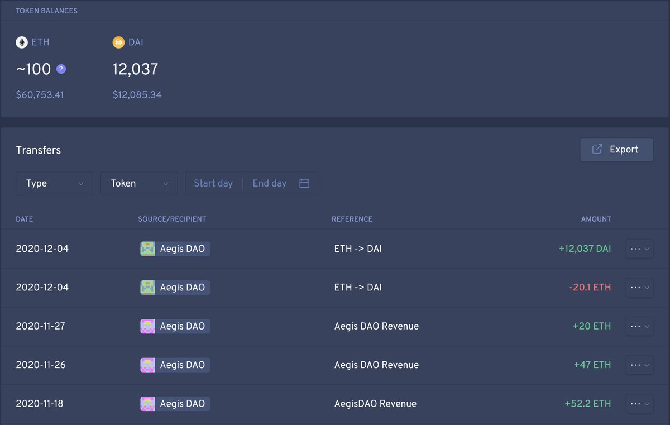Click the 12,037 DAI balance
The image size is (670, 425).
pos(135,69)
